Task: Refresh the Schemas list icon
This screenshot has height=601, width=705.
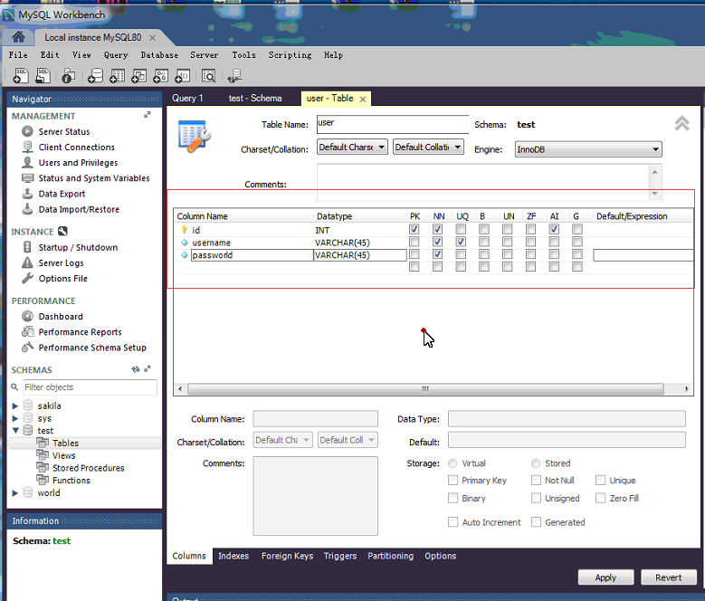Action: pos(136,369)
